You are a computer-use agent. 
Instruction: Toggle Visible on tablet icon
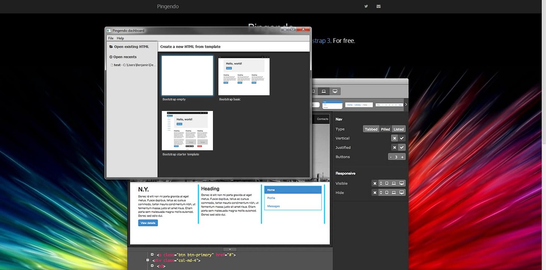coord(387,183)
